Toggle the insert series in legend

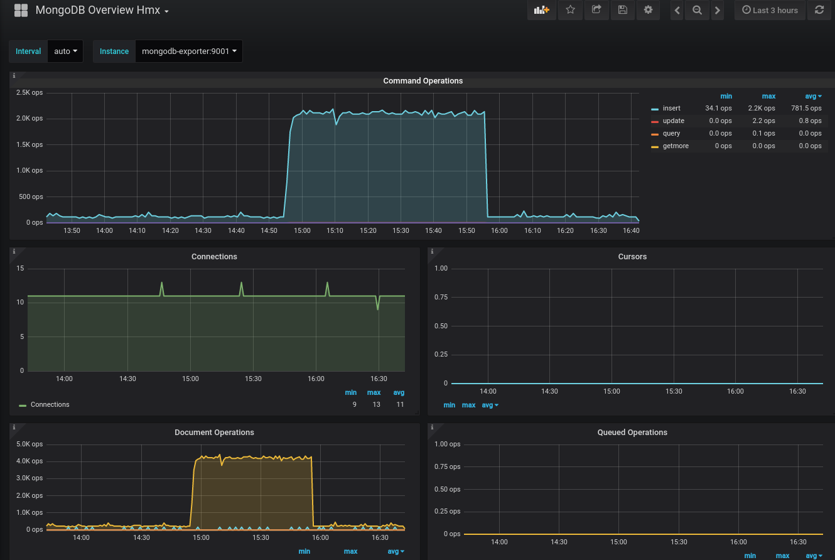671,109
